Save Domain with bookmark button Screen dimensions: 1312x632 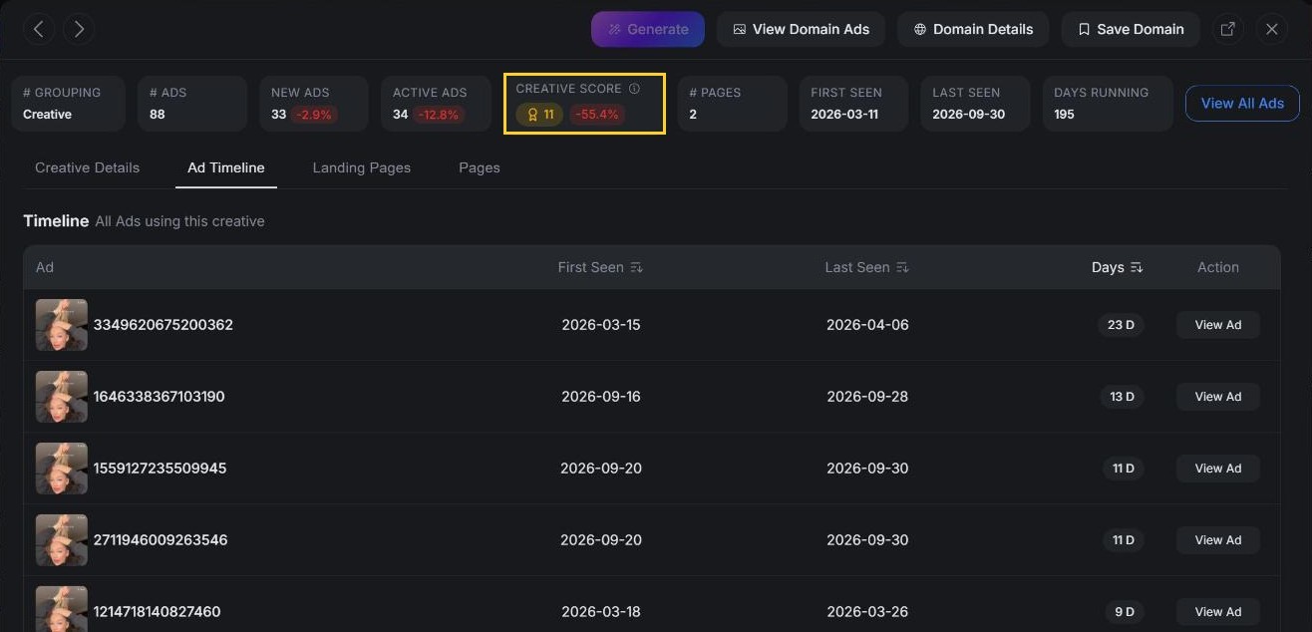coord(1131,29)
